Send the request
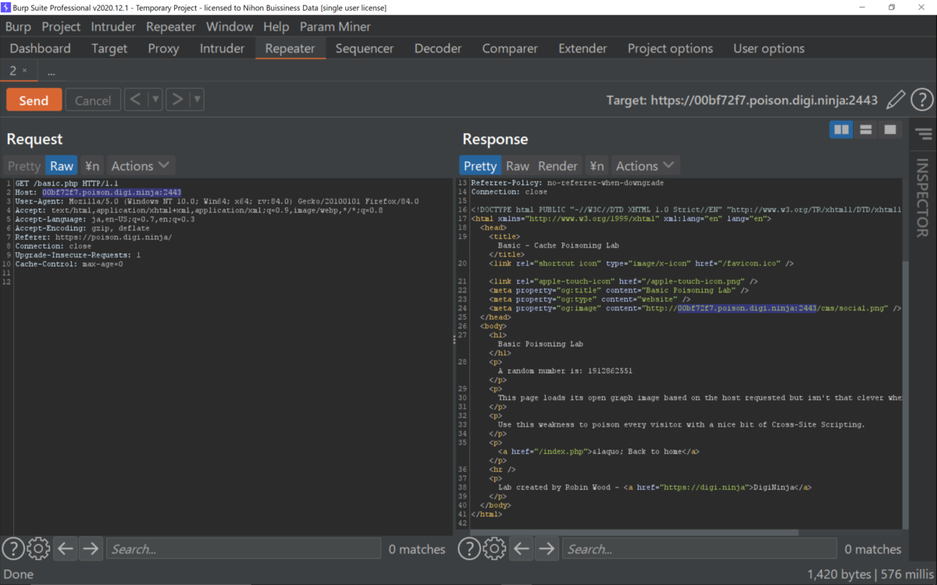The width and height of the screenshot is (937, 585). pyautogui.click(x=34, y=100)
